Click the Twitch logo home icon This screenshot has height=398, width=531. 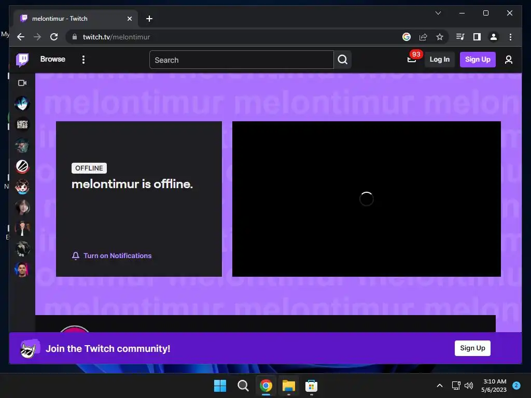22,60
